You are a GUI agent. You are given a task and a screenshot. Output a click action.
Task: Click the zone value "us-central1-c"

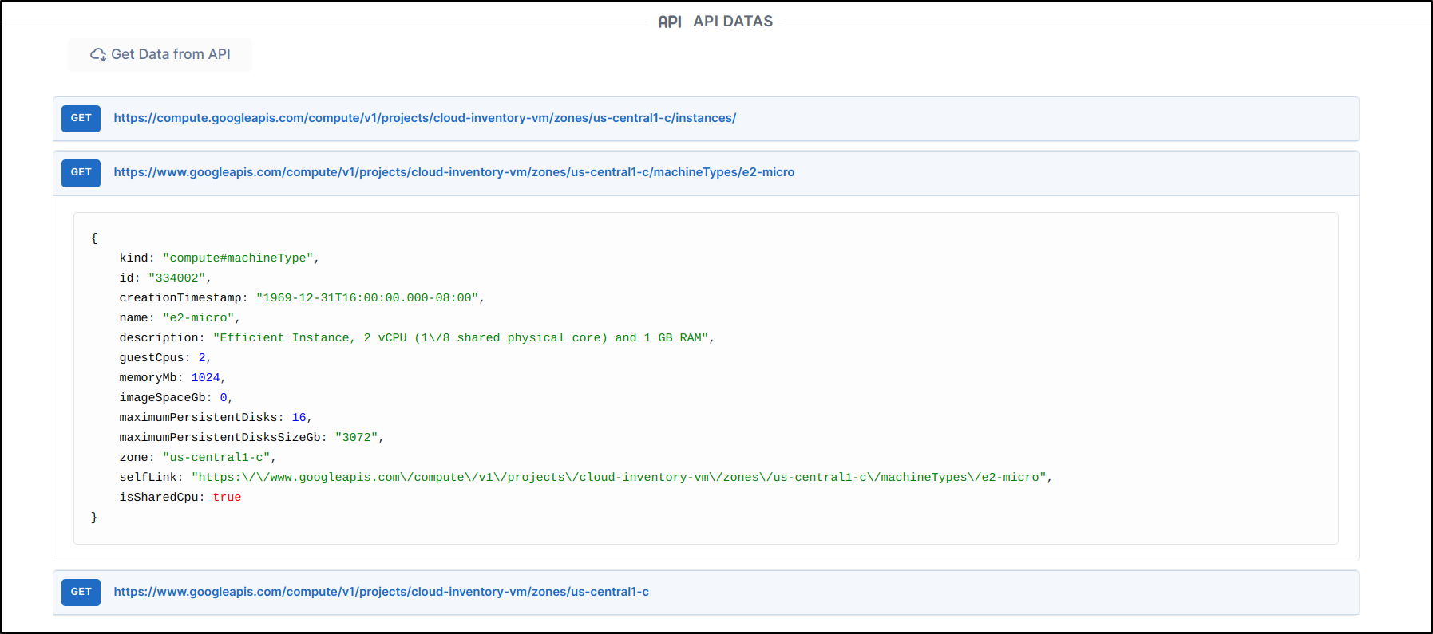point(216,457)
